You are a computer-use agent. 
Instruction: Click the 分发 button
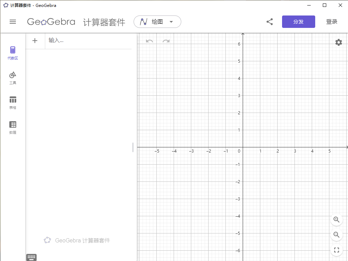tap(298, 21)
